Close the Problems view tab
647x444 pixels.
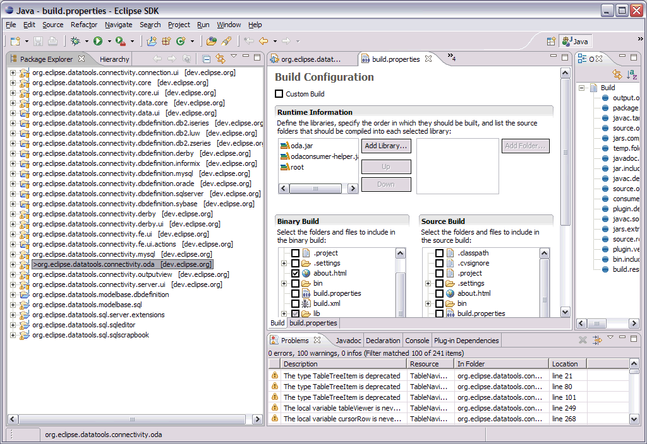(317, 340)
